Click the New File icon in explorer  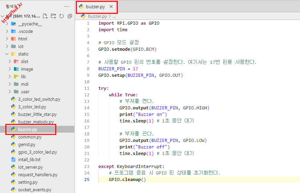45,16
